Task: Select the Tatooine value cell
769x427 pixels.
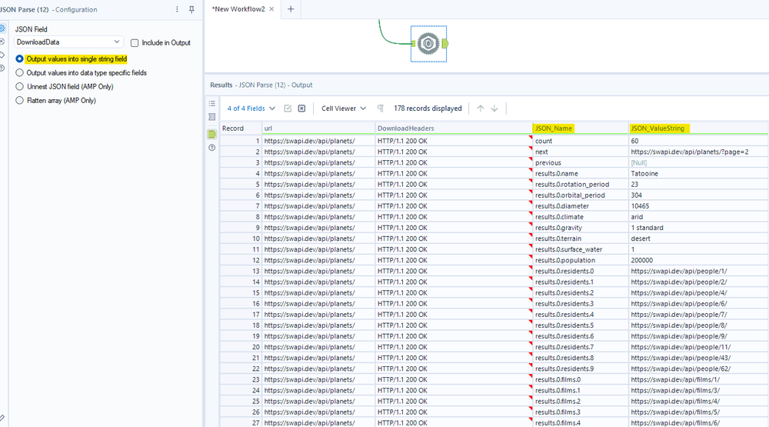Action: click(x=644, y=174)
